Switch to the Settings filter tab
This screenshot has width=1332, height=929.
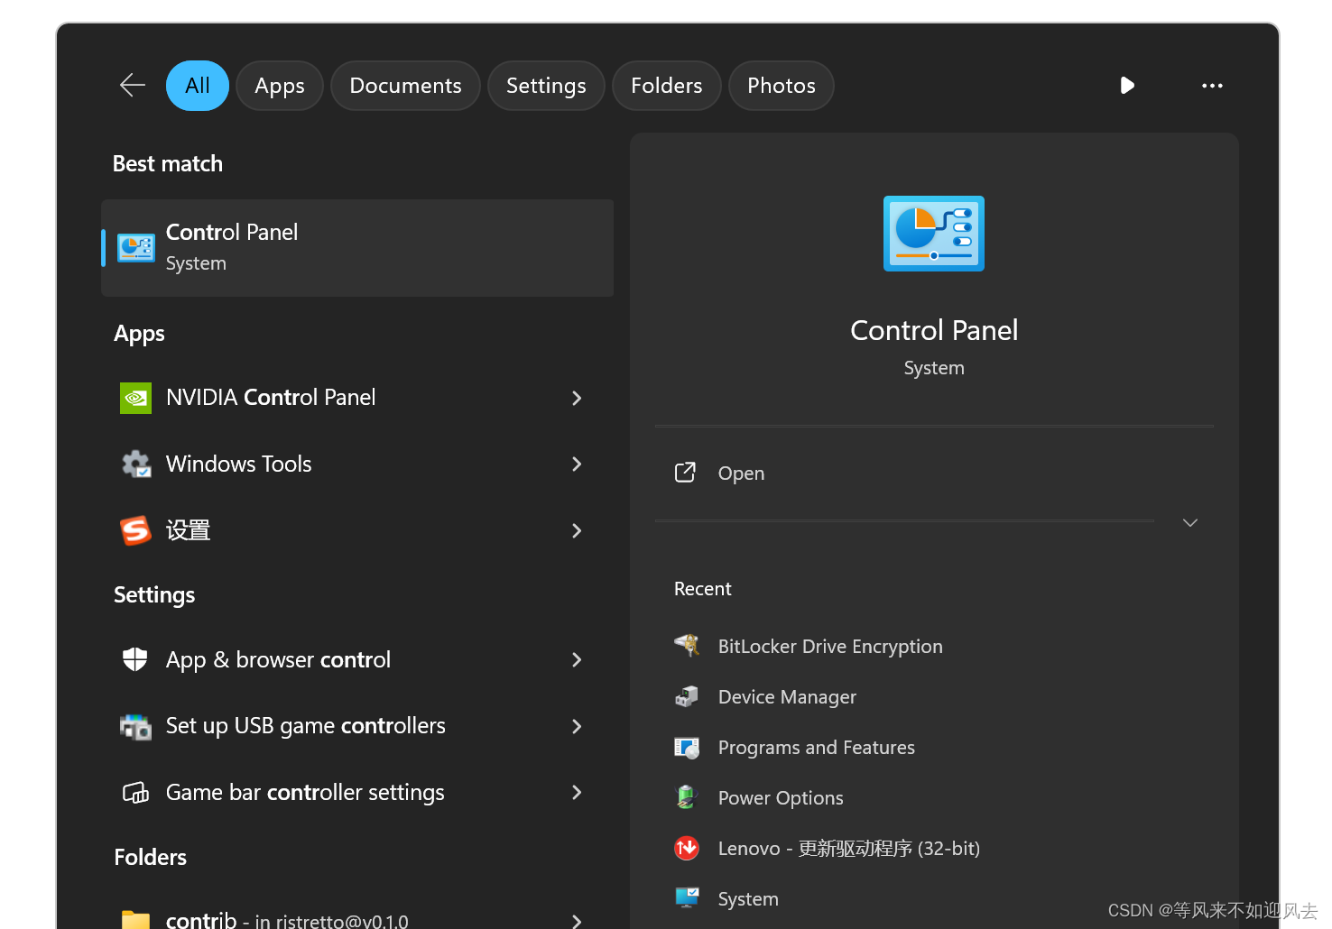546,86
